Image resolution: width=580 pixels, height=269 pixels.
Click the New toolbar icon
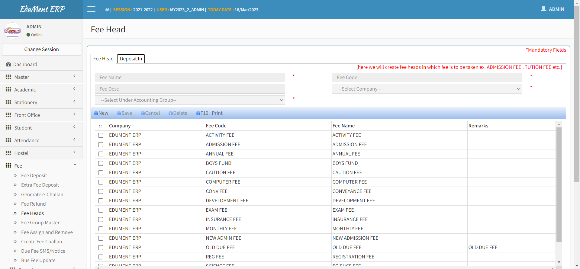(x=96, y=113)
